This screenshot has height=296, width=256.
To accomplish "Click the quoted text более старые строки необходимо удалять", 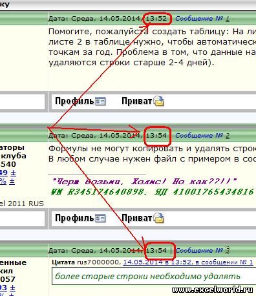I will click(x=147, y=276).
